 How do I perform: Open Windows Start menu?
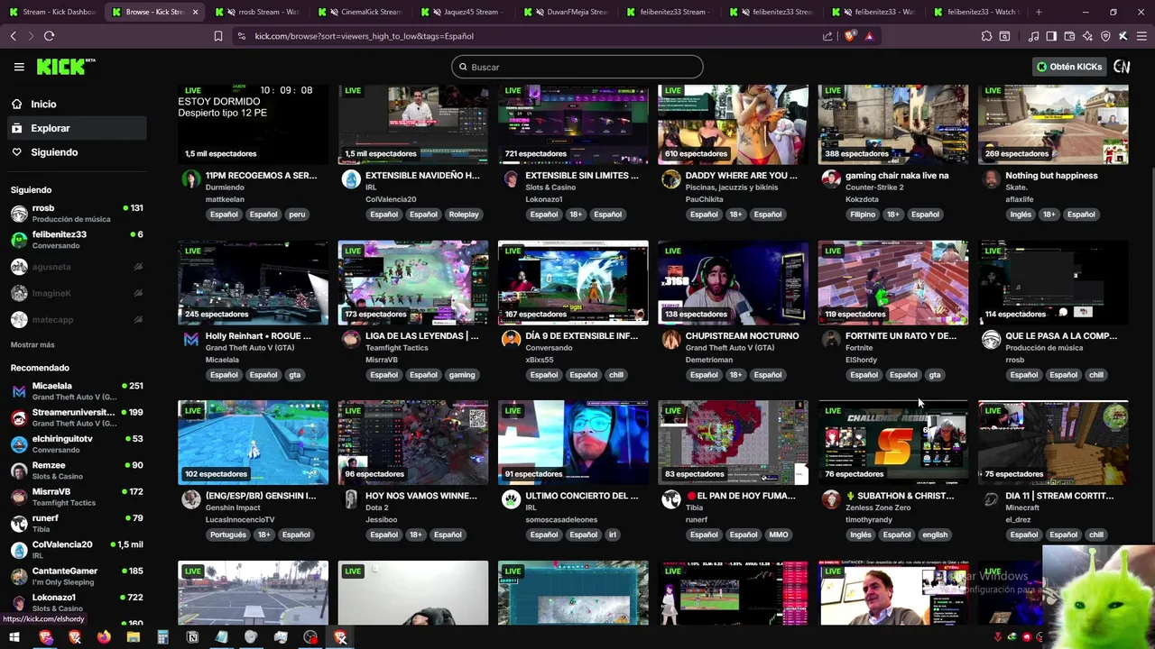pos(14,637)
